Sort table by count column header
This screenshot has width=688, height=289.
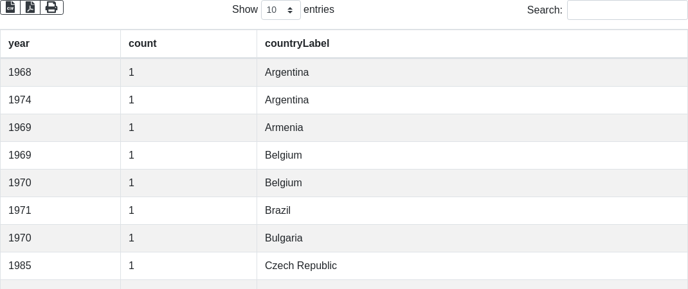pos(143,44)
